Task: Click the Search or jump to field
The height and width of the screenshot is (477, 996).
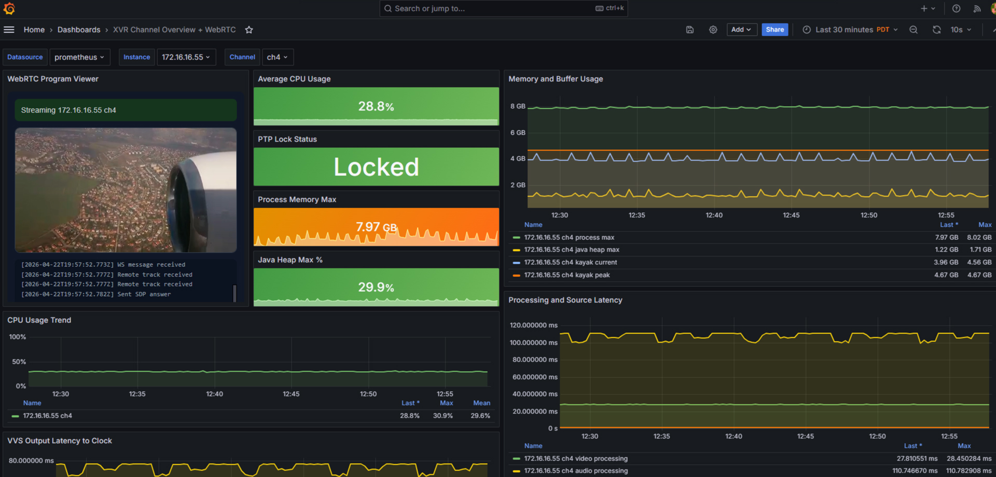Action: click(503, 8)
